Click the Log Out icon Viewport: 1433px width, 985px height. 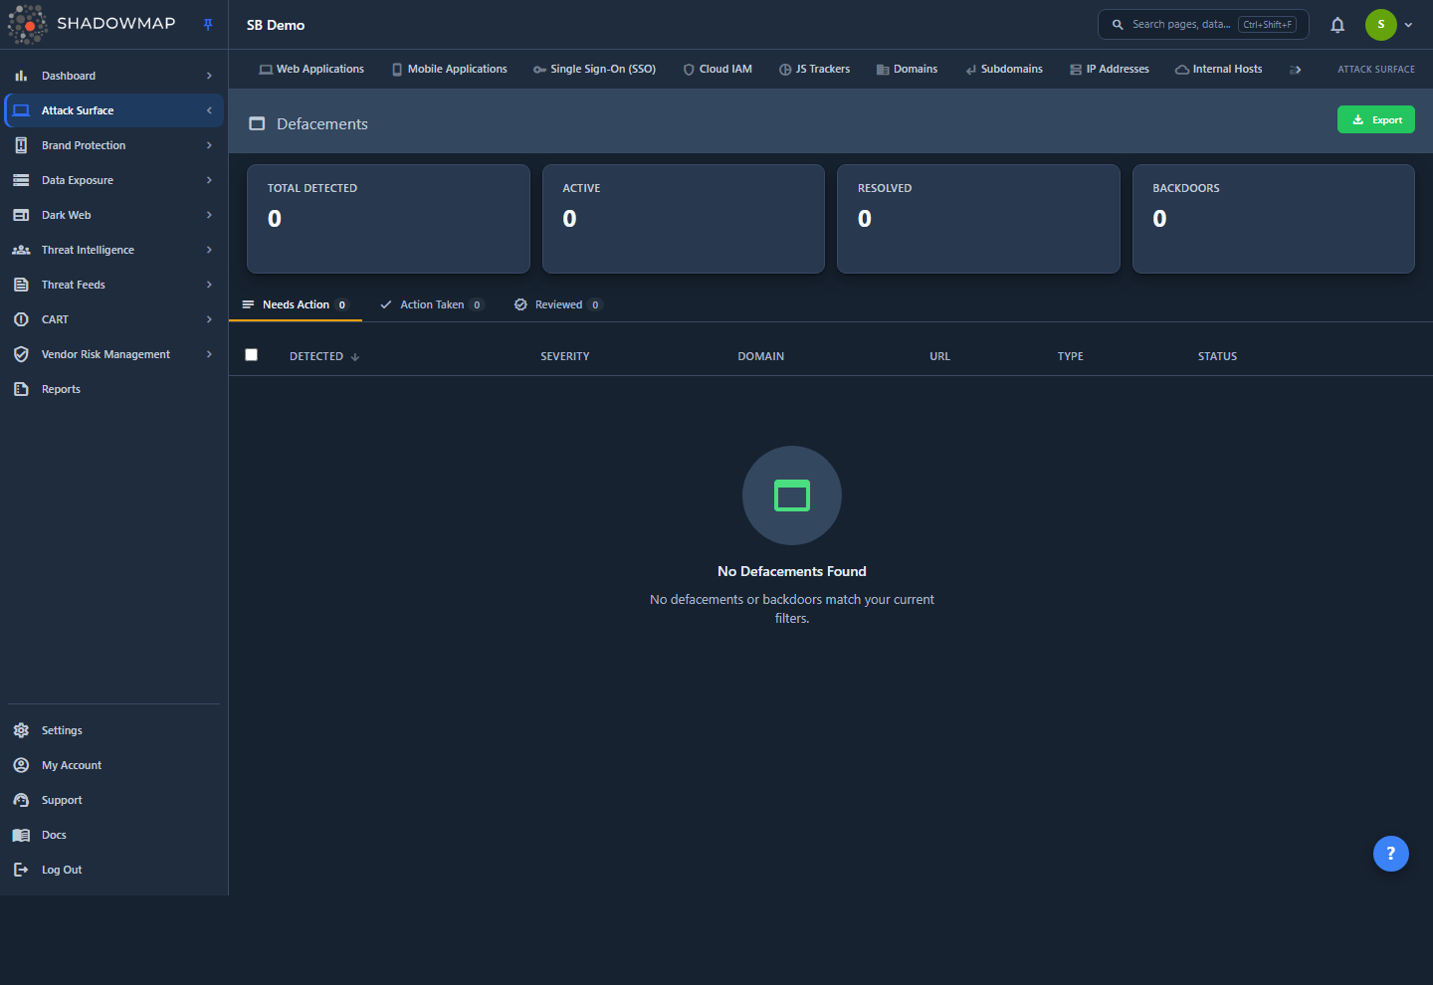[x=21, y=870]
